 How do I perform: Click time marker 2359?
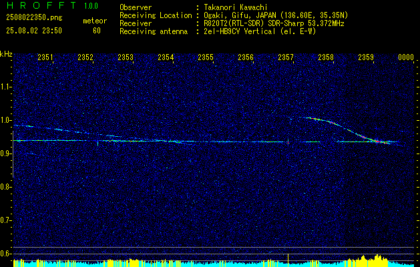[366, 57]
